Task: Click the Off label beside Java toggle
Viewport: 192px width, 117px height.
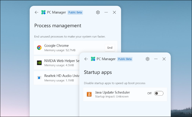Action: pyautogui.click(x=149, y=93)
